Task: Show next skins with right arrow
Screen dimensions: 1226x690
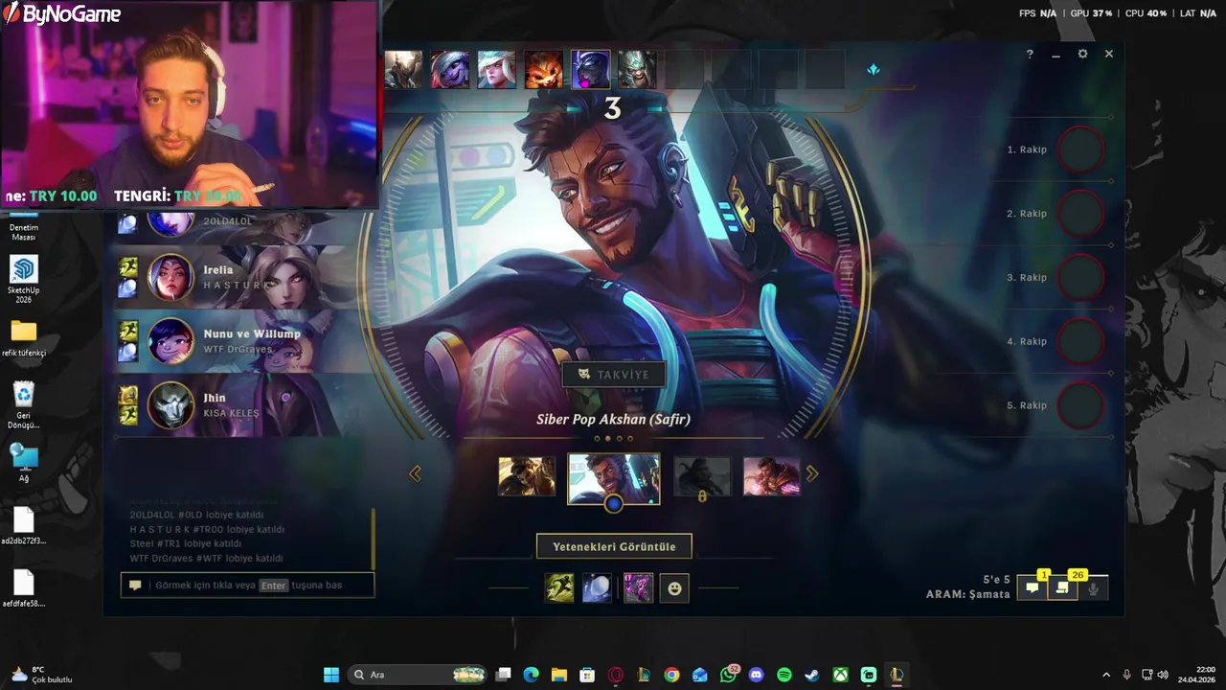Action: coord(812,473)
